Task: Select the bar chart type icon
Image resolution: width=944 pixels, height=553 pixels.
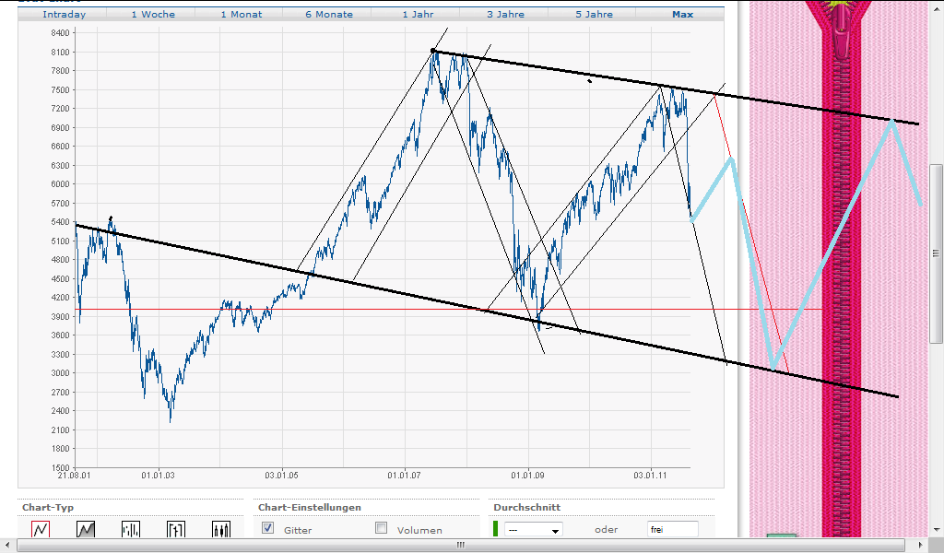Action: 131,529
